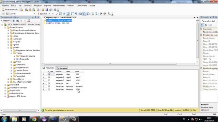Click Object Explorer connect server icon
Screen dimensions: 218x122
[x=14, y=21]
